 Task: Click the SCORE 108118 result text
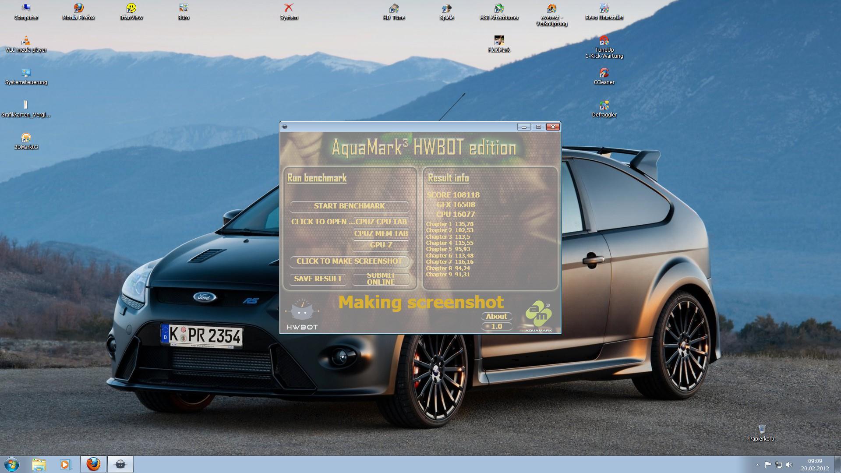click(453, 195)
